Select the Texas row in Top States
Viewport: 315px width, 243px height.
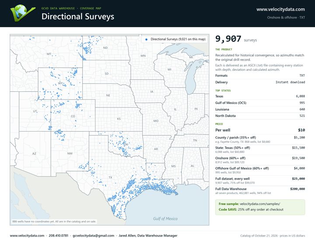pyautogui.click(x=260, y=96)
